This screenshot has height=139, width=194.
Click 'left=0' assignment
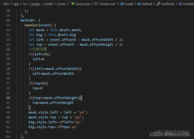click(38, 59)
